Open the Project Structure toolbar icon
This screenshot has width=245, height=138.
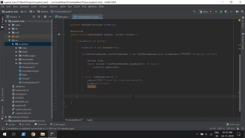click(x=237, y=11)
